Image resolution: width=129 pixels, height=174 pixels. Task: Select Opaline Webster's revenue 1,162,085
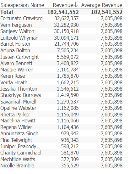tap(68, 108)
